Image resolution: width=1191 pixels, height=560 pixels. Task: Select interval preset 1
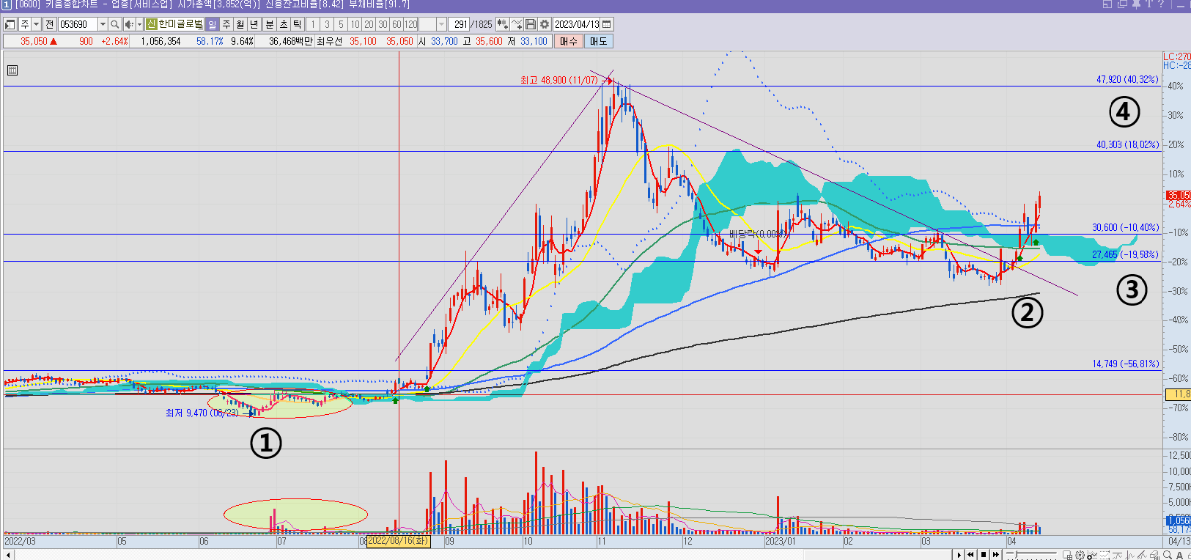point(313,24)
